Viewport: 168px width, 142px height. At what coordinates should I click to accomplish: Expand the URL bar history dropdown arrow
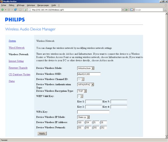123,9
